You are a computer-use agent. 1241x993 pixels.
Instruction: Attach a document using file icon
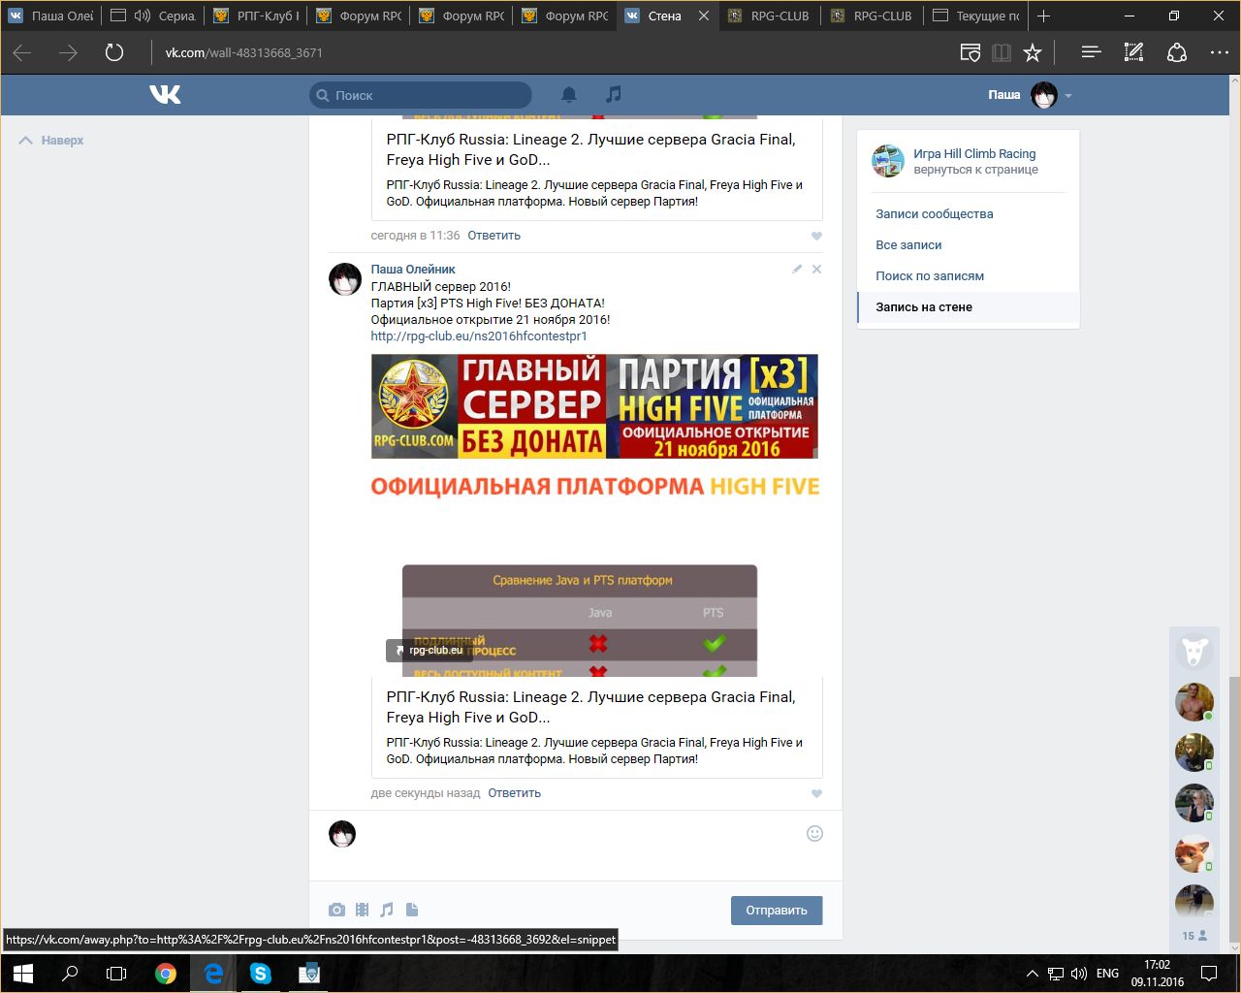[412, 910]
